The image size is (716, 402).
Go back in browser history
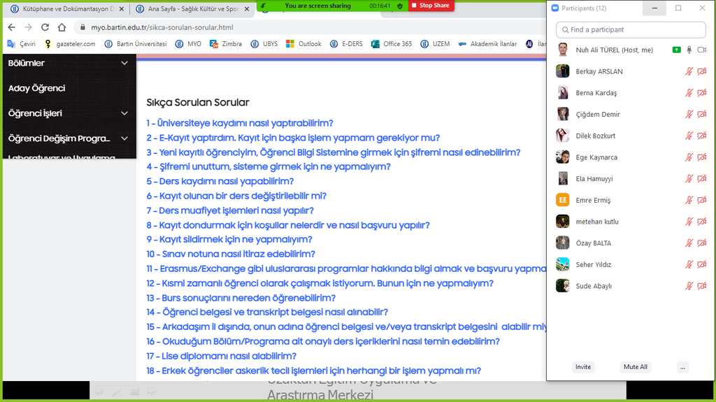(x=11, y=27)
